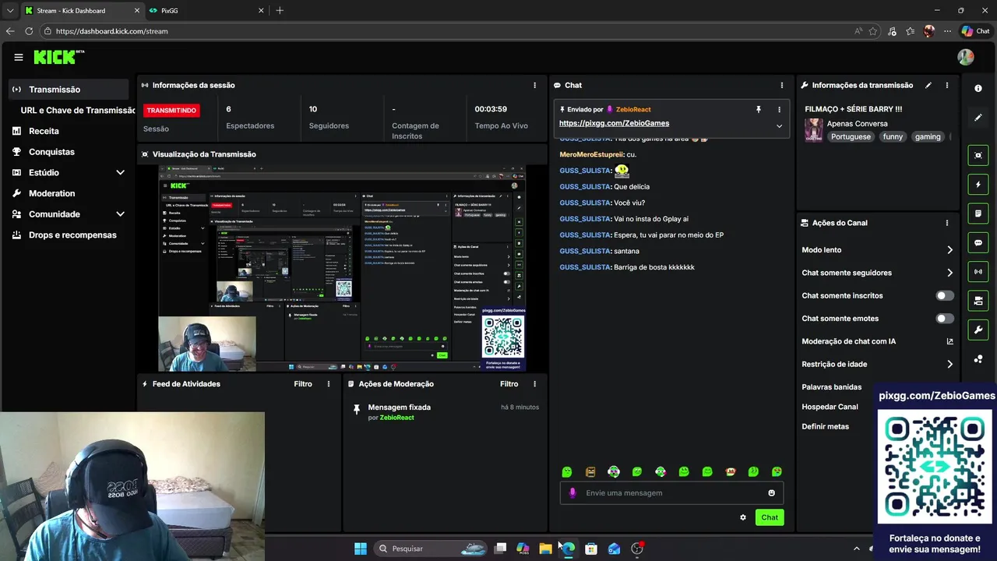Toggle the channel actions panel icon
The height and width of the screenshot is (561, 997).
(978, 301)
